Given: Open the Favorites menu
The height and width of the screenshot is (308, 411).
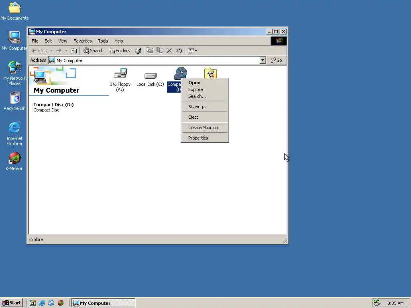Looking at the screenshot, I should pyautogui.click(x=83, y=41).
